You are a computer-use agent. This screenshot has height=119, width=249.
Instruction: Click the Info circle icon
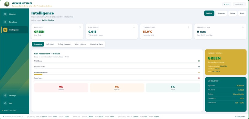pyautogui.click(x=5, y=103)
